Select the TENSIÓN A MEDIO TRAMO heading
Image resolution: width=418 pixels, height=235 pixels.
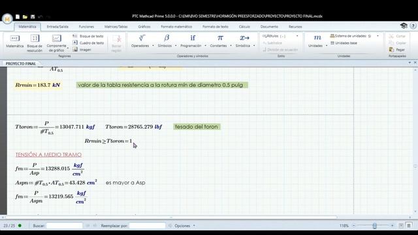point(48,155)
